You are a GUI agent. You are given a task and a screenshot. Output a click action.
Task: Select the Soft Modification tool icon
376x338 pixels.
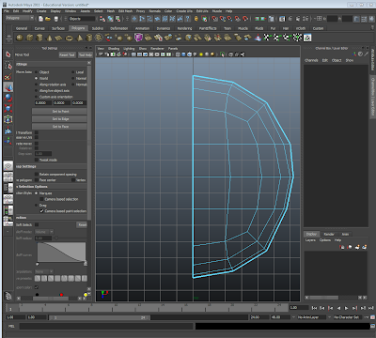click(8, 131)
